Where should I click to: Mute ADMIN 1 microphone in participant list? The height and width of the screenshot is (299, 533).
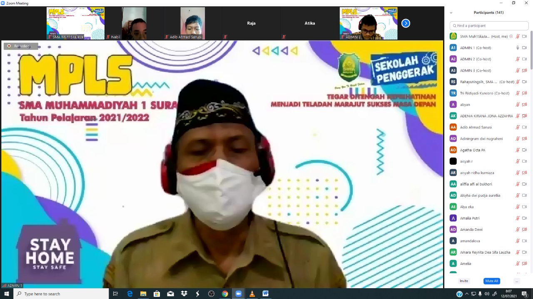coord(518,47)
